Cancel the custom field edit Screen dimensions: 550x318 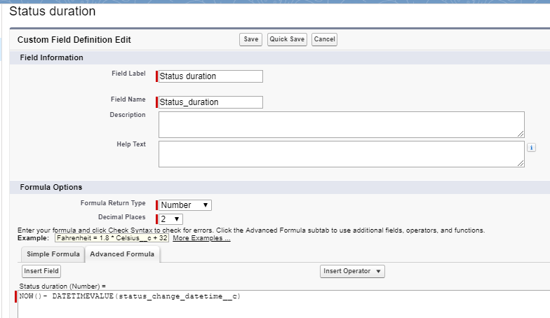[x=324, y=40]
